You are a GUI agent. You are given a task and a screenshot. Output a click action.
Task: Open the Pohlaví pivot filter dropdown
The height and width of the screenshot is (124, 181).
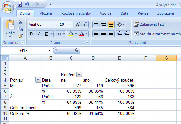coord(38,80)
